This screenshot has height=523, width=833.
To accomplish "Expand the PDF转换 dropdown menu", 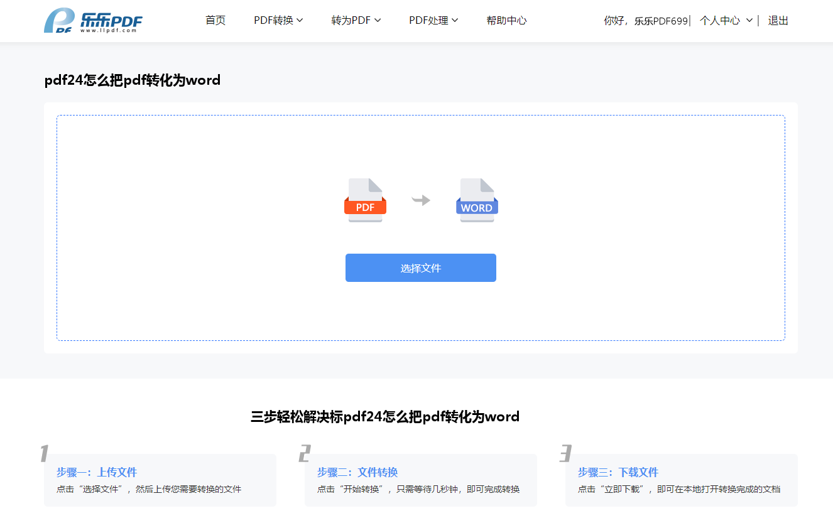I will pos(278,21).
